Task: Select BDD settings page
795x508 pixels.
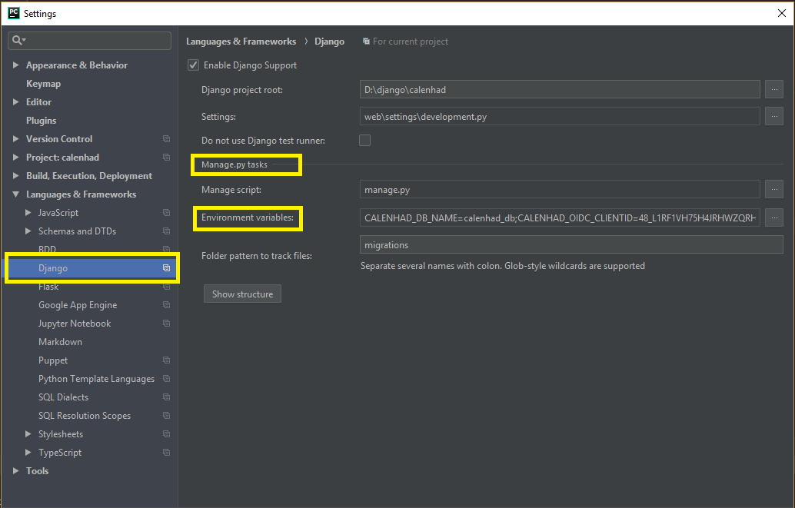Action: point(47,249)
